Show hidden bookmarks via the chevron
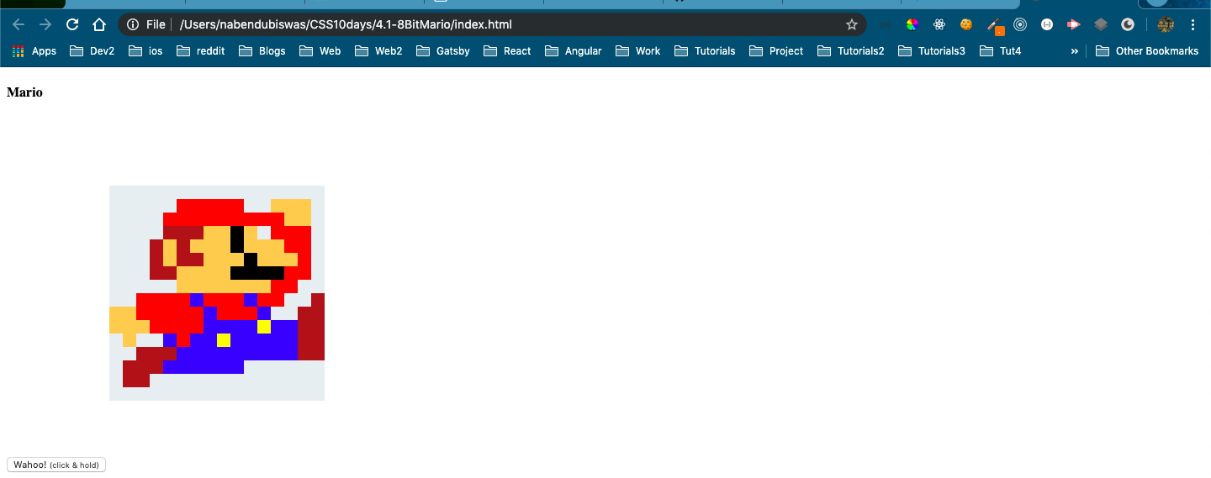Viewport: 1211px width, 478px height. pos(1074,51)
